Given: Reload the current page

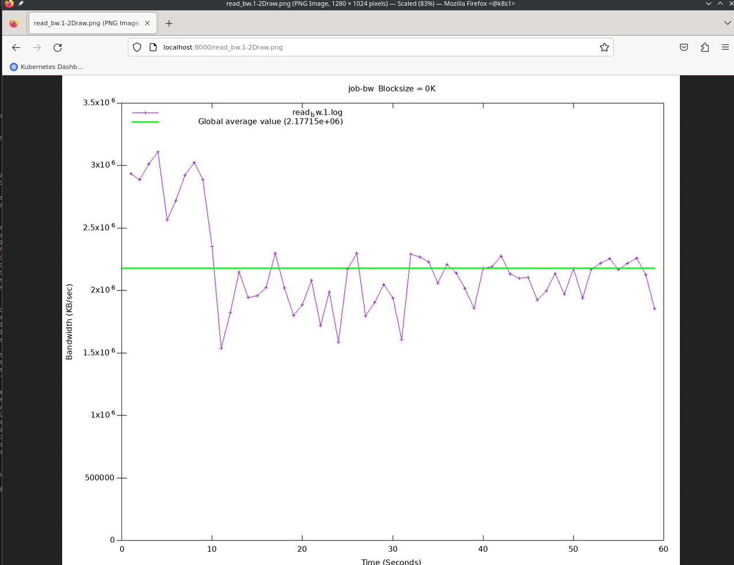Looking at the screenshot, I should tap(58, 47).
